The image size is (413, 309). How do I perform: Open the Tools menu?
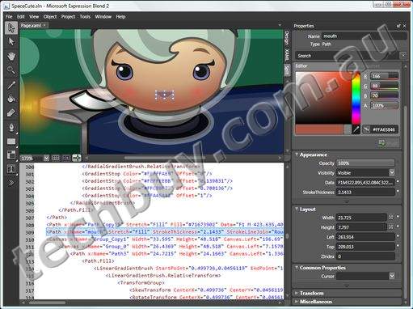click(85, 17)
